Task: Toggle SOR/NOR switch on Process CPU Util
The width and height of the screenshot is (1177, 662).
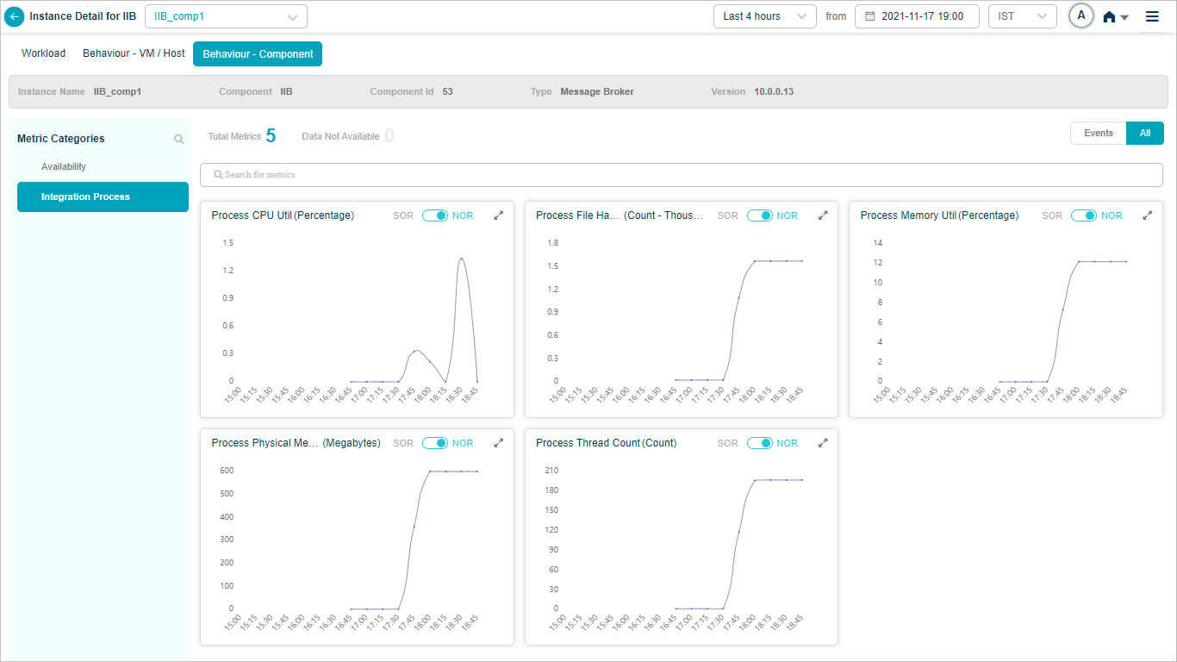Action: tap(435, 215)
